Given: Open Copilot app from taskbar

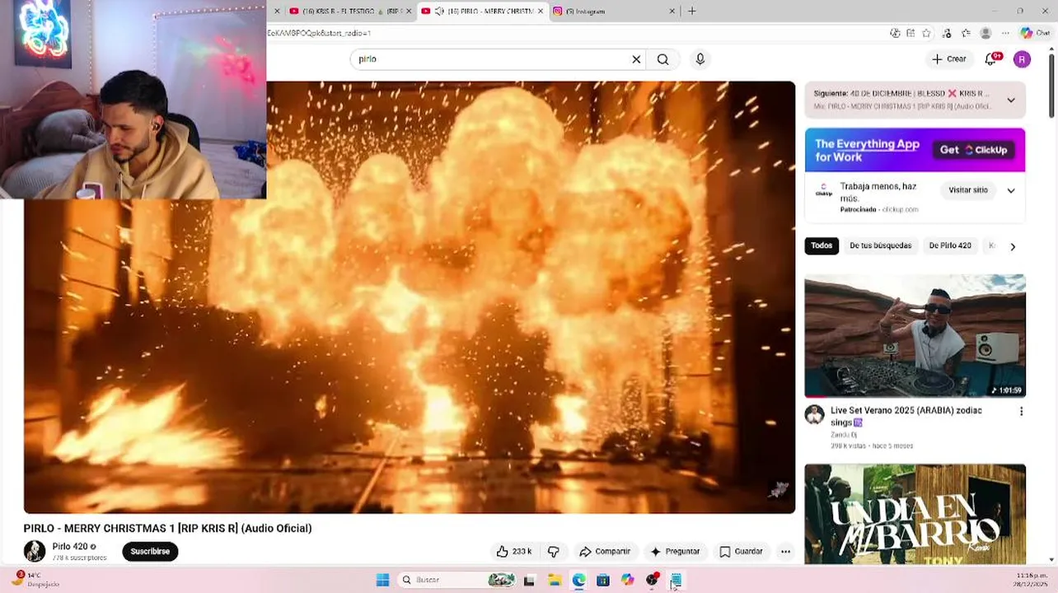Looking at the screenshot, I should pos(628,580).
